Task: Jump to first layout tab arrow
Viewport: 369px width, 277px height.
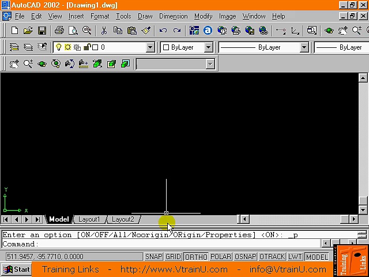Action: click(6, 219)
